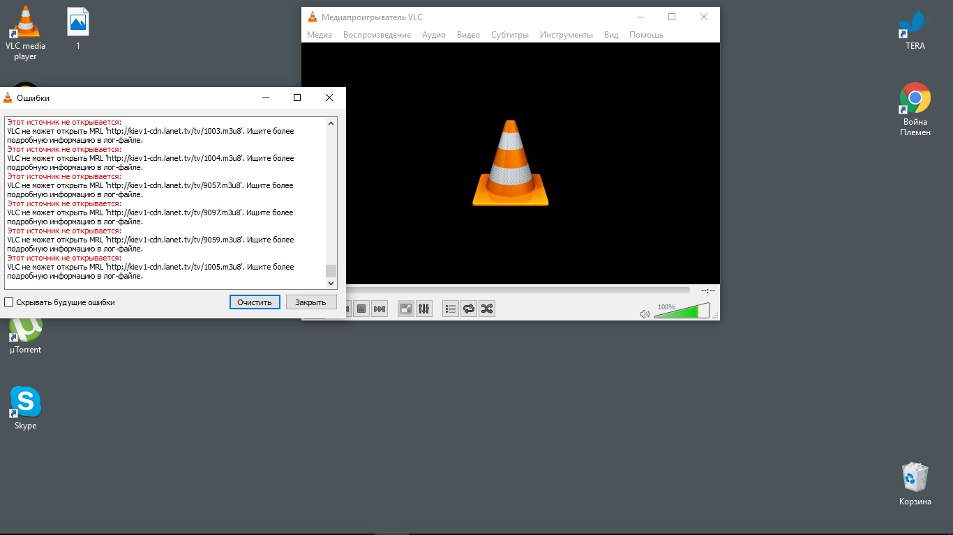
Task: Open extended settings equalizer icon
Action: click(x=424, y=309)
